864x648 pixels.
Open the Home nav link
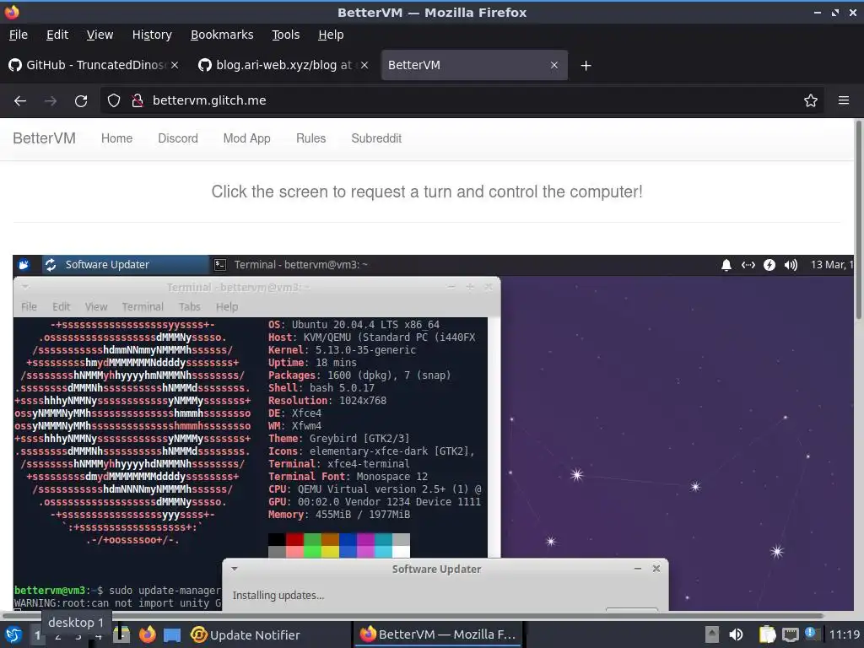[x=116, y=138]
